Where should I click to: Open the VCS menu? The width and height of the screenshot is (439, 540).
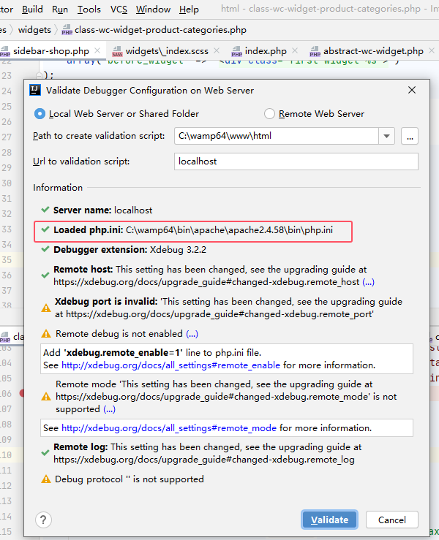coord(119,9)
